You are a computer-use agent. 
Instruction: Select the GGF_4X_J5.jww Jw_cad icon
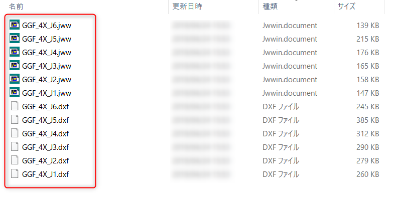15,39
